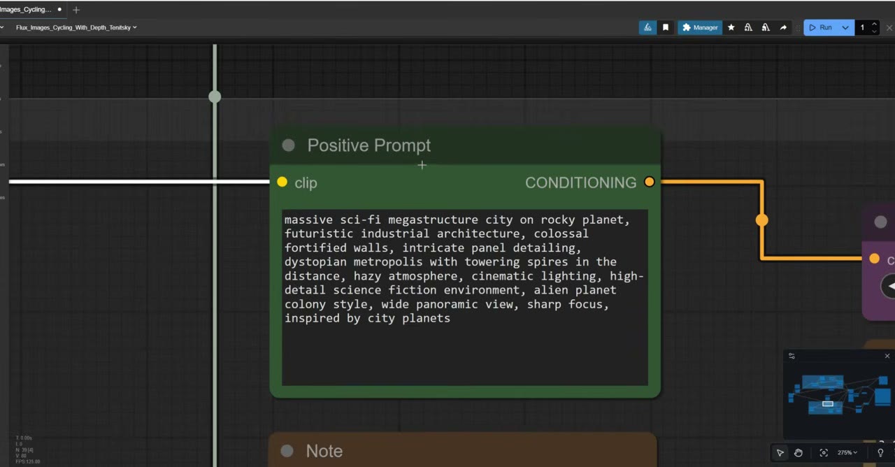
Task: Collapse the Positive Prompt node via its dot
Action: tap(288, 145)
